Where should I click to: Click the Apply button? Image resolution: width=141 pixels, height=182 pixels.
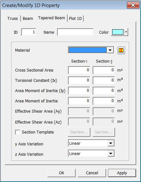[122, 173]
